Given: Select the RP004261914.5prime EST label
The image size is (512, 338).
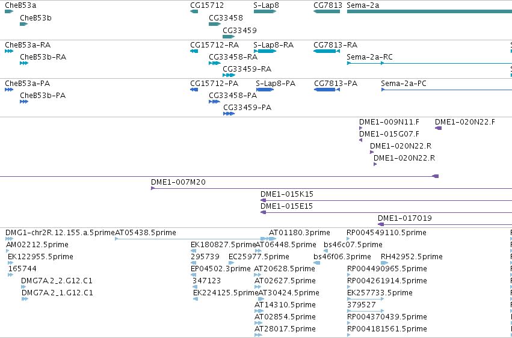Looking at the screenshot, I should tap(387, 281).
